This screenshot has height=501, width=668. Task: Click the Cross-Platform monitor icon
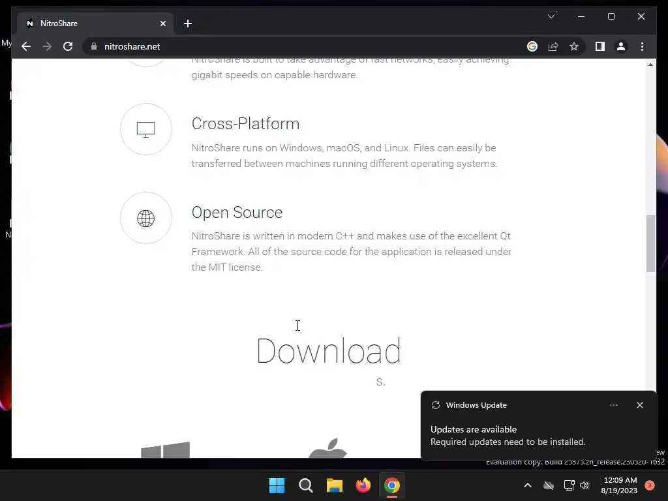[145, 129]
